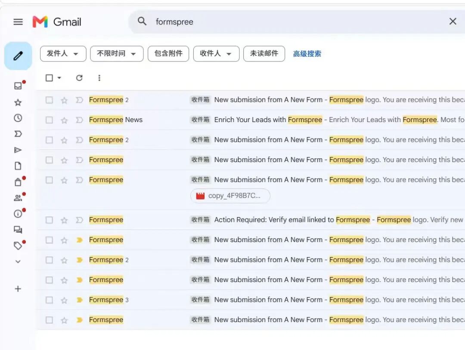Tick the select-all checkbox above the list

tap(49, 78)
